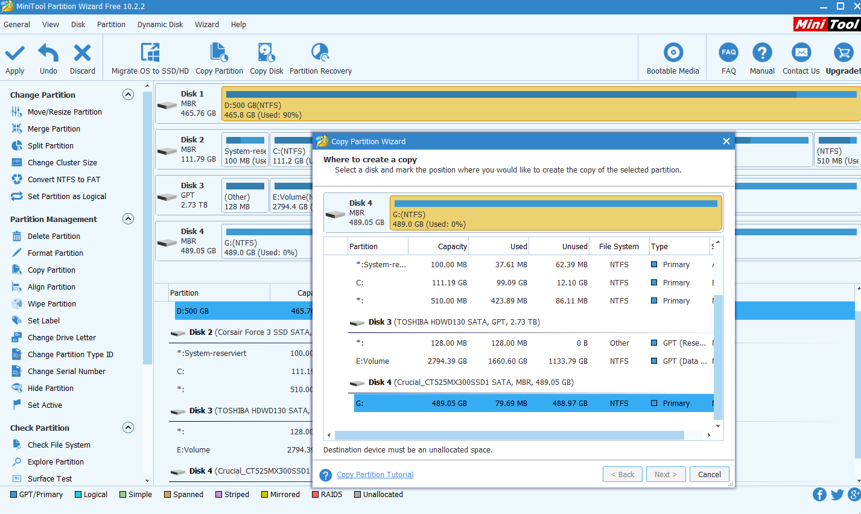
Task: Click the Upgrade cart icon
Action: tap(843, 52)
